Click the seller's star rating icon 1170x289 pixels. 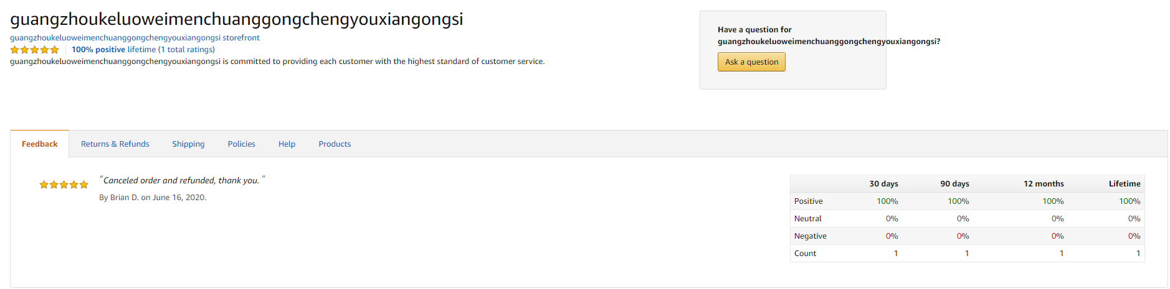point(34,50)
